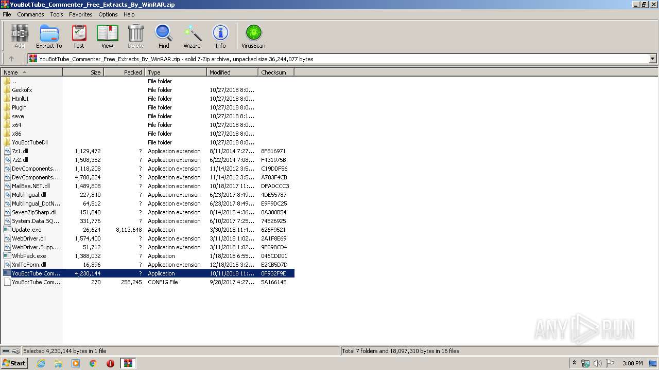659x370 pixels.
Task: Sort by the Size column header
Action: [83, 72]
